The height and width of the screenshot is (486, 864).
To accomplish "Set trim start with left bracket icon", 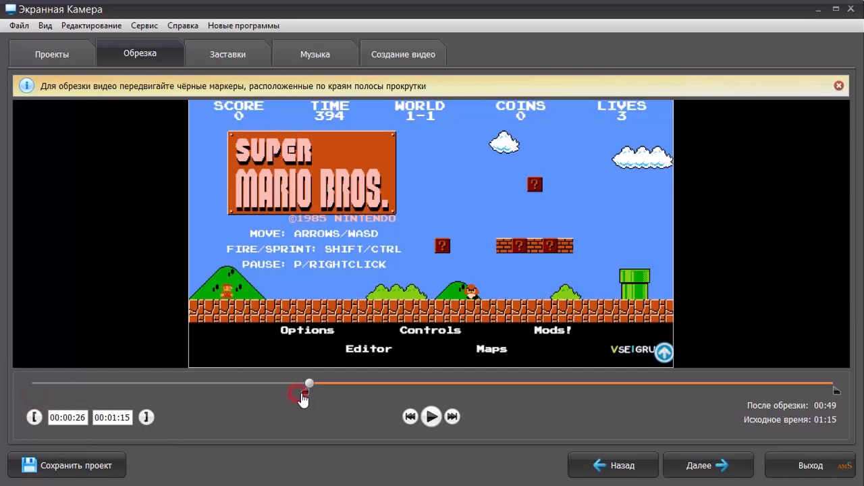I will 34,417.
